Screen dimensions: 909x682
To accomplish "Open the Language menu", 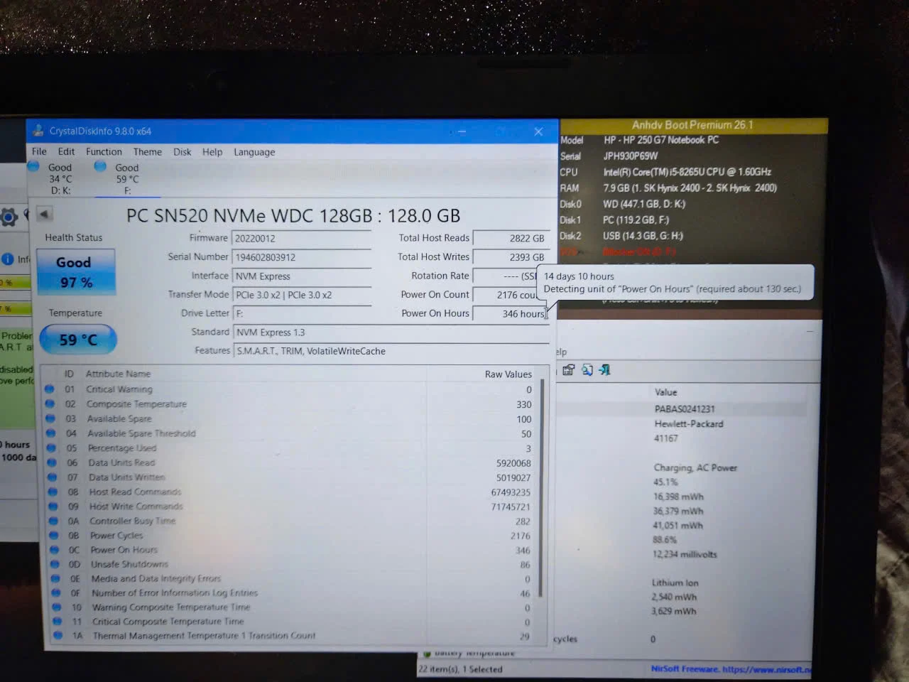I will (x=254, y=151).
